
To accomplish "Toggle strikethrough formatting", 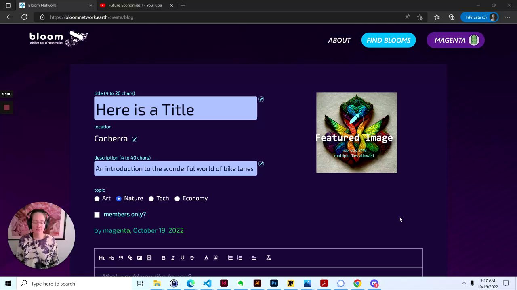I will point(192,258).
